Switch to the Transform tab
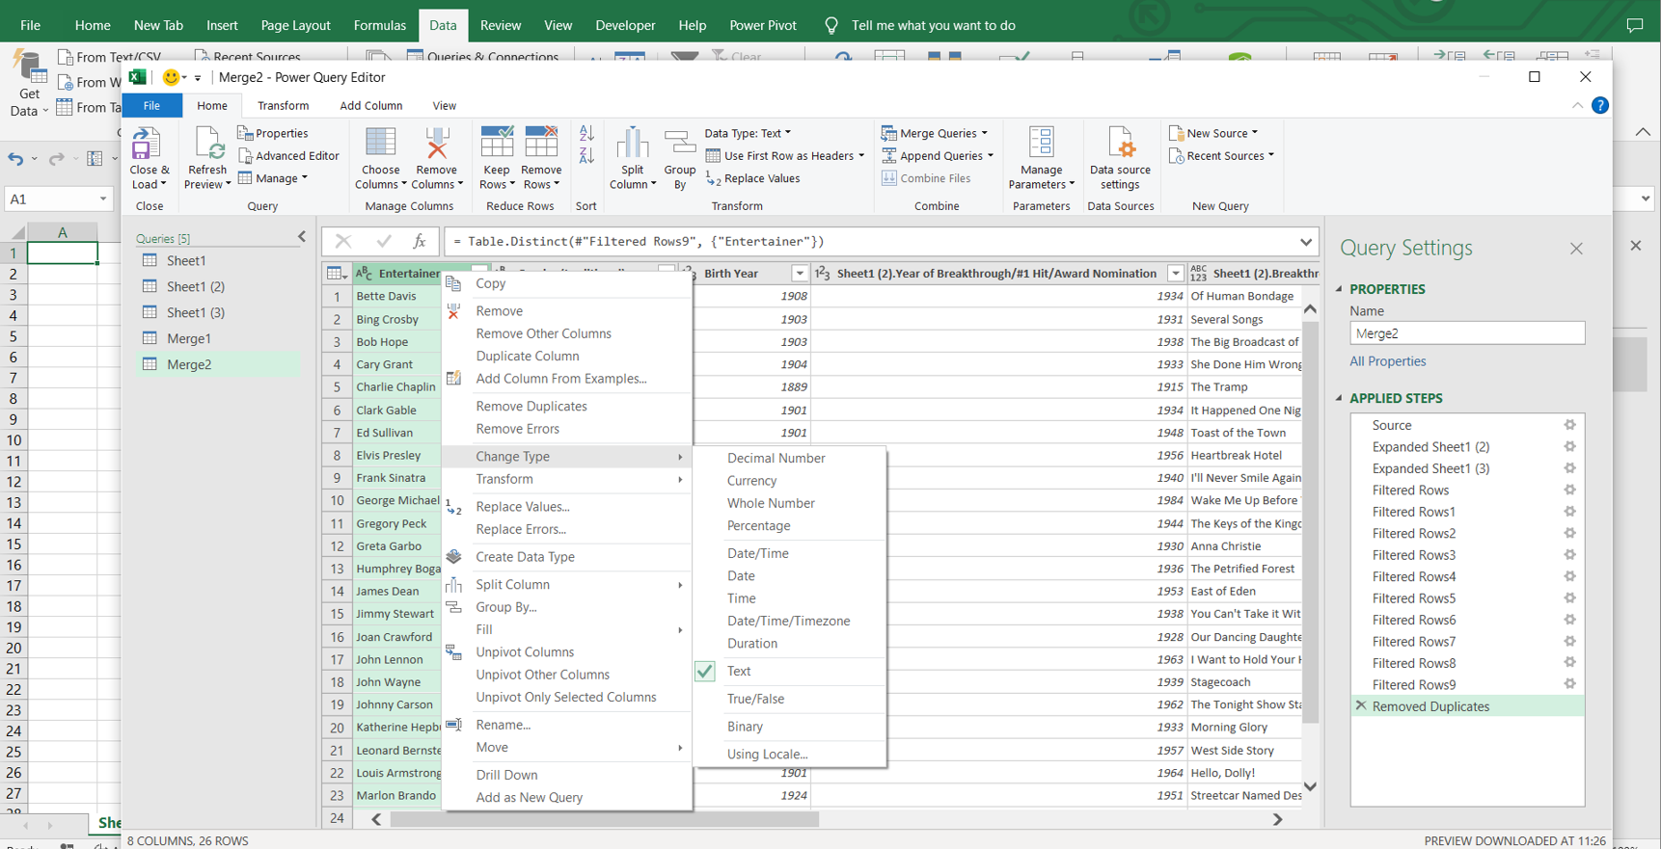The image size is (1661, 849). [x=283, y=105]
